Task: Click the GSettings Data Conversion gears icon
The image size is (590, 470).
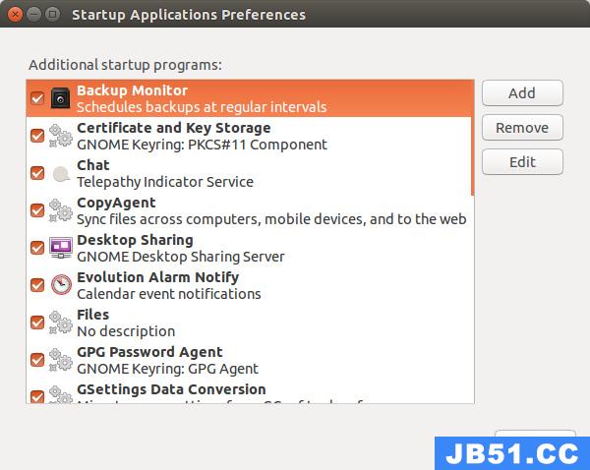Action: point(60,394)
